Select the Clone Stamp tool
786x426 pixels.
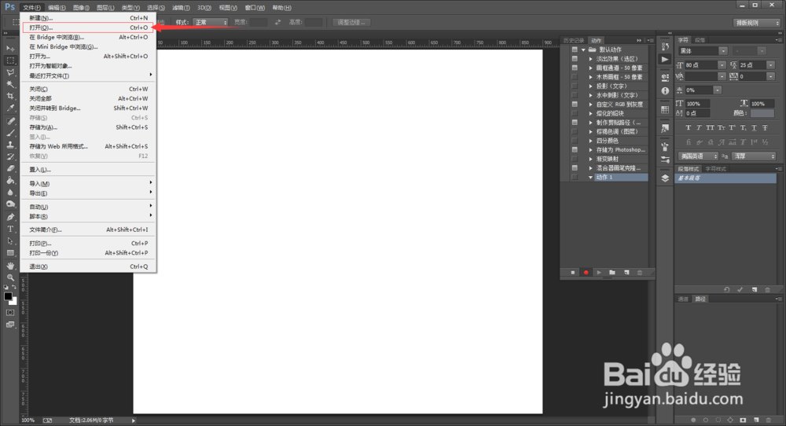coord(10,145)
